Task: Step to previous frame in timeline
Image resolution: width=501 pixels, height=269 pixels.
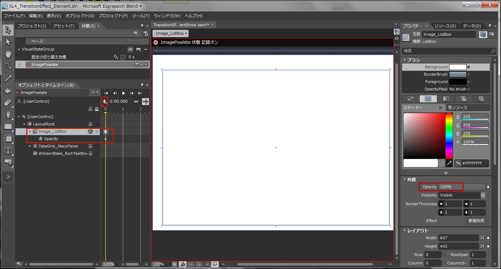Action: coord(115,93)
